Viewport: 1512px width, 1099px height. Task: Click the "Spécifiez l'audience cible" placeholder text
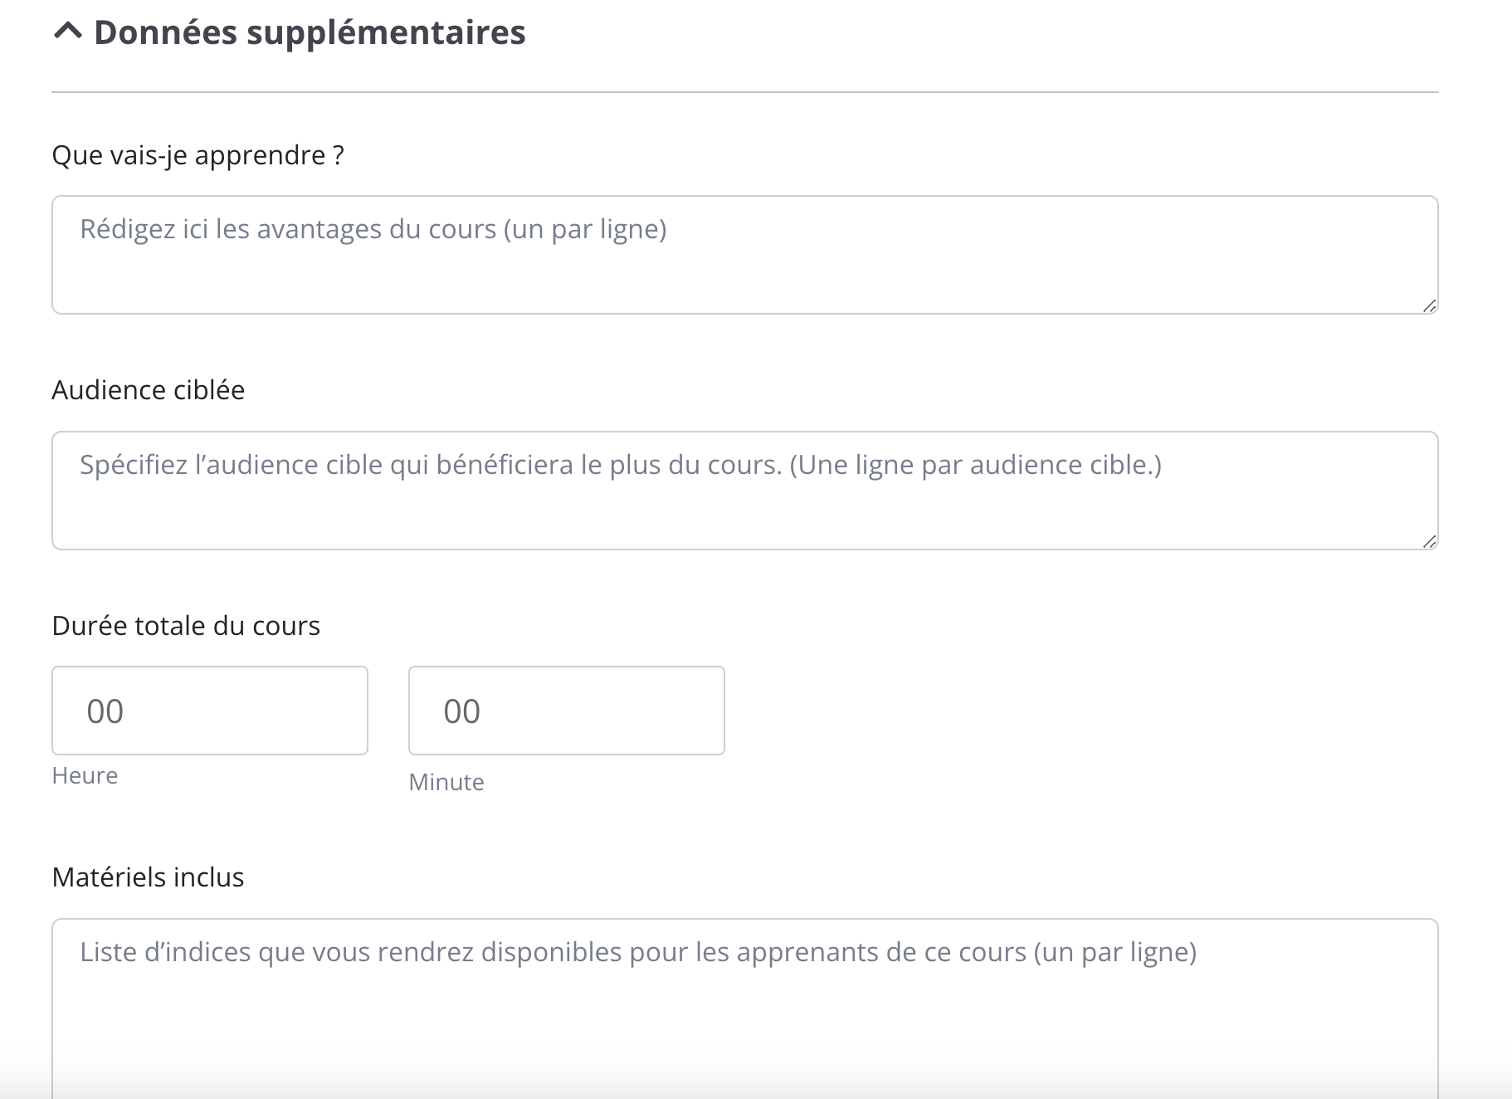(620, 465)
